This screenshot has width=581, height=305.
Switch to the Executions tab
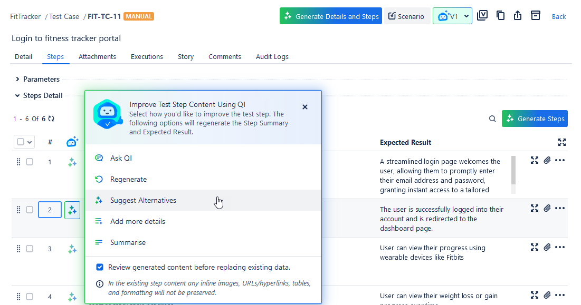tap(147, 57)
